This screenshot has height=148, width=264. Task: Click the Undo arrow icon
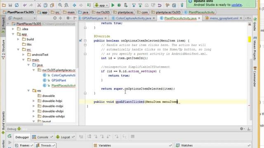[x=25, y=5]
